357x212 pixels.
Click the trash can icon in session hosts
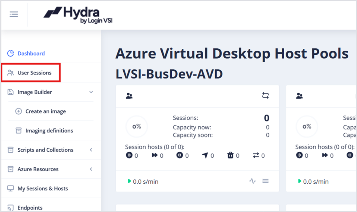[x=231, y=156]
